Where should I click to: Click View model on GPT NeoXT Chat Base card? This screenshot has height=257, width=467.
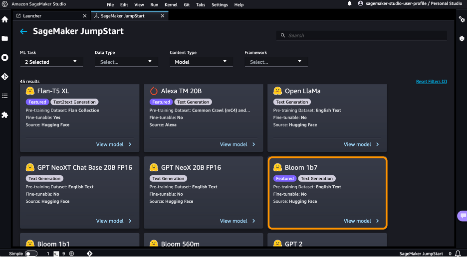[114, 221]
